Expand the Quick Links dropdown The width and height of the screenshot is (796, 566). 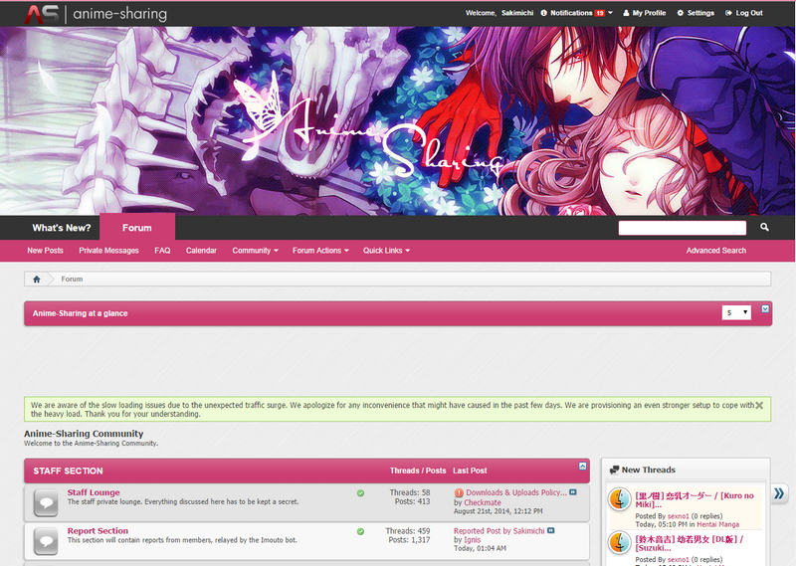[x=386, y=251]
